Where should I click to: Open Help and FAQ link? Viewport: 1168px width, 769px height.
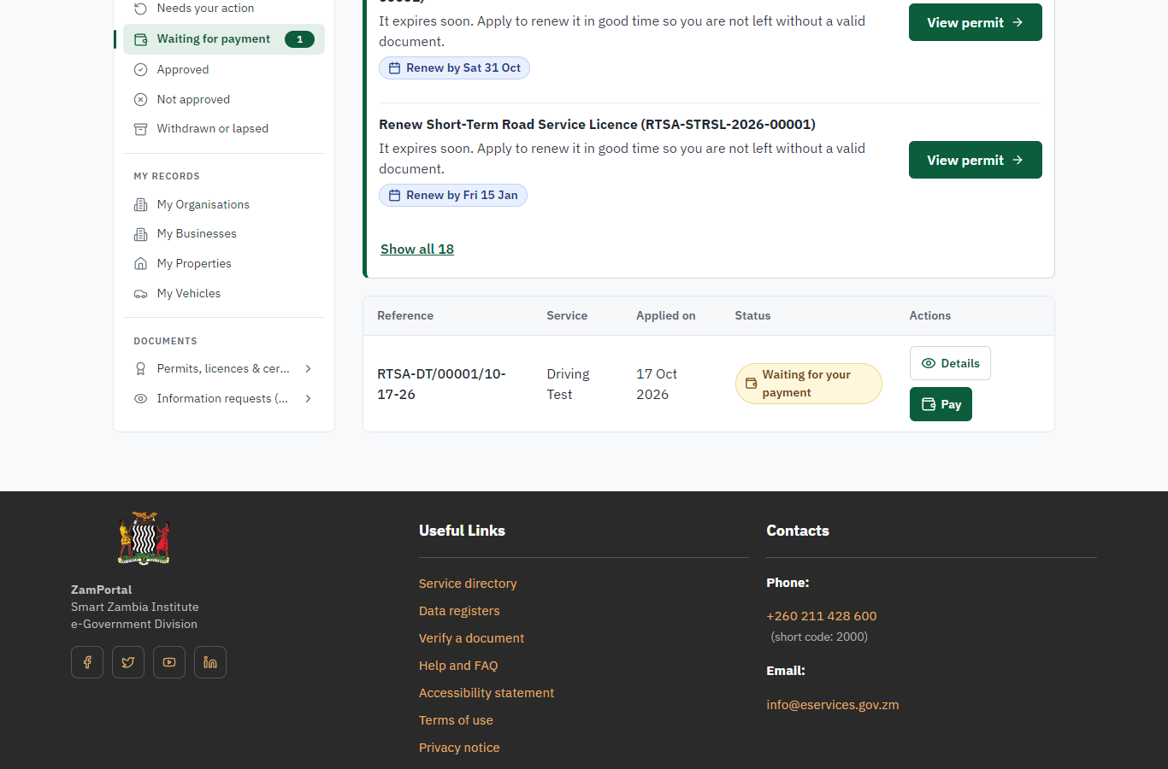click(x=458, y=666)
